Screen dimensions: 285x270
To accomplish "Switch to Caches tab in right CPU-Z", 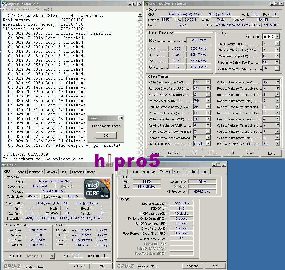I will tap(134, 172).
